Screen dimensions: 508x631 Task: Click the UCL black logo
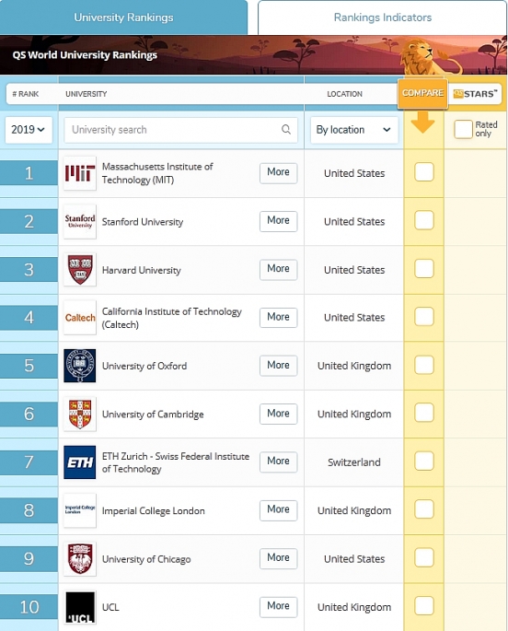(x=80, y=607)
